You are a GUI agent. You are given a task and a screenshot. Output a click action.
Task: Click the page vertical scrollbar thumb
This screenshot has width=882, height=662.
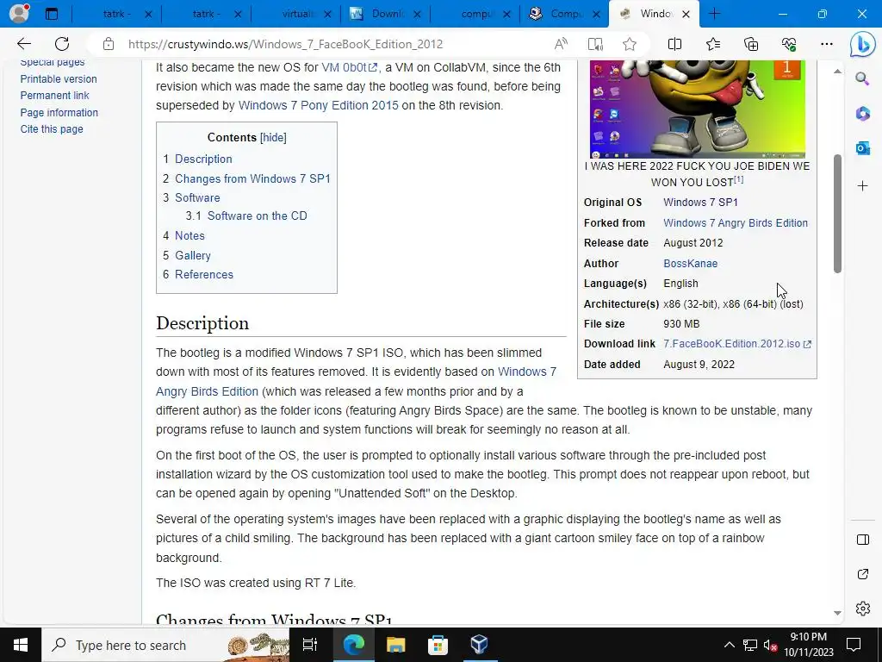(837, 214)
